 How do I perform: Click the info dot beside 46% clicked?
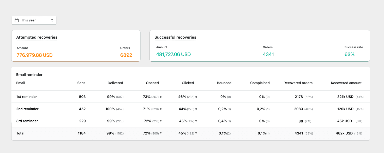196,97
